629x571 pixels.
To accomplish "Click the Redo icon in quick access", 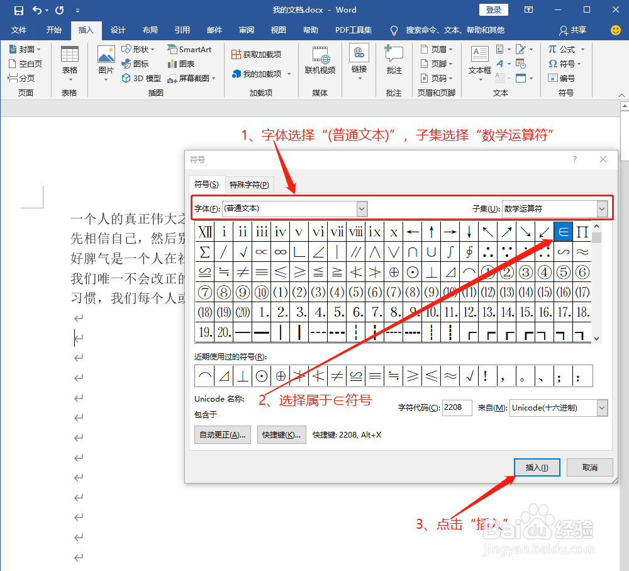I will point(59,10).
